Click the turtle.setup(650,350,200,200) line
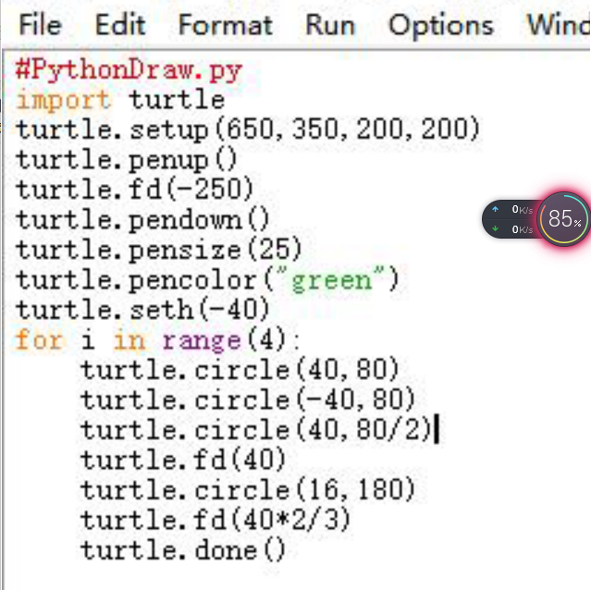The width and height of the screenshot is (591, 590). click(248, 130)
